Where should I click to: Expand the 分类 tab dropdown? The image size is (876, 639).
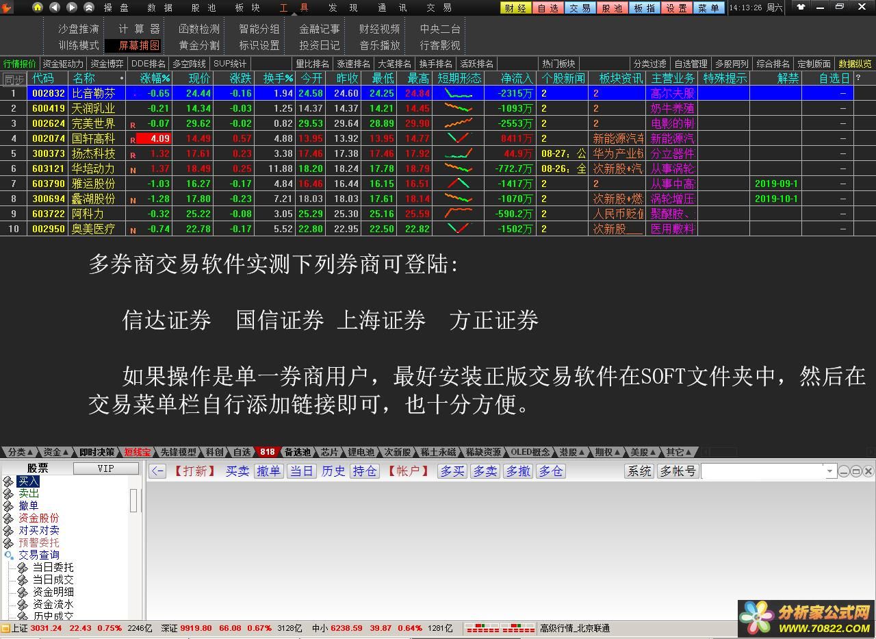(x=30, y=453)
